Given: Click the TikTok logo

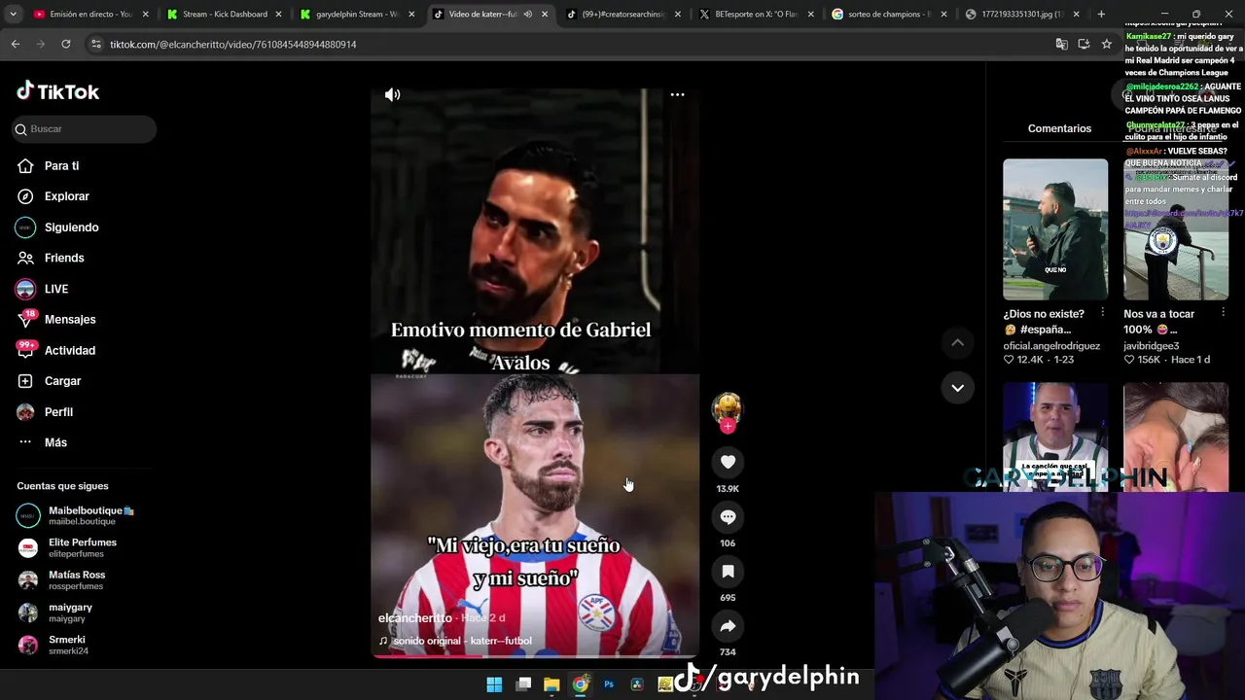Looking at the screenshot, I should [58, 91].
